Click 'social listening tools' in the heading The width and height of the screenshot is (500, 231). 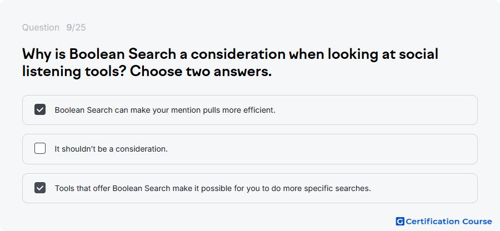tap(230, 63)
